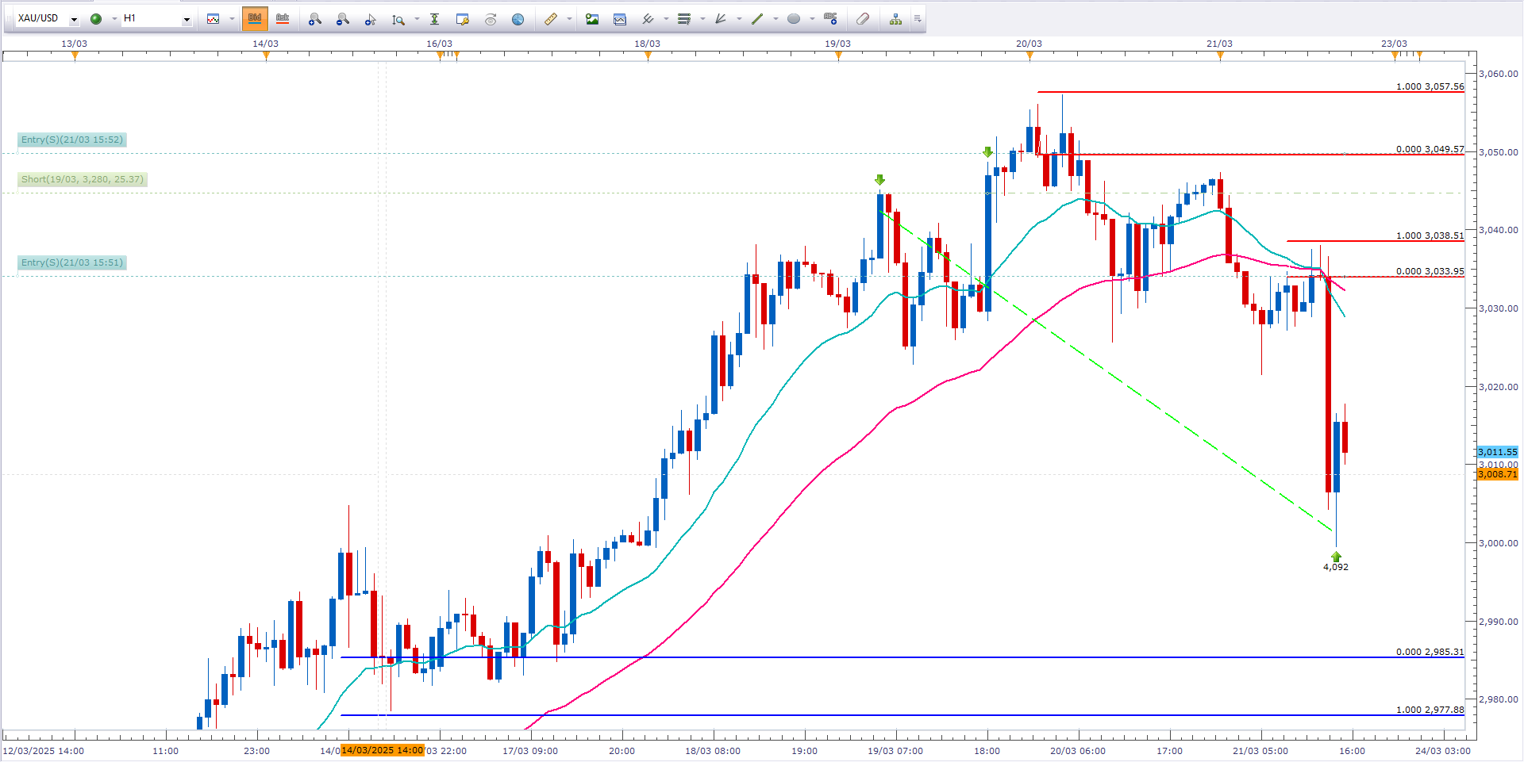Click the blue 2,985.31 horizontal level line
The height and width of the screenshot is (762, 1524).
[873, 657]
